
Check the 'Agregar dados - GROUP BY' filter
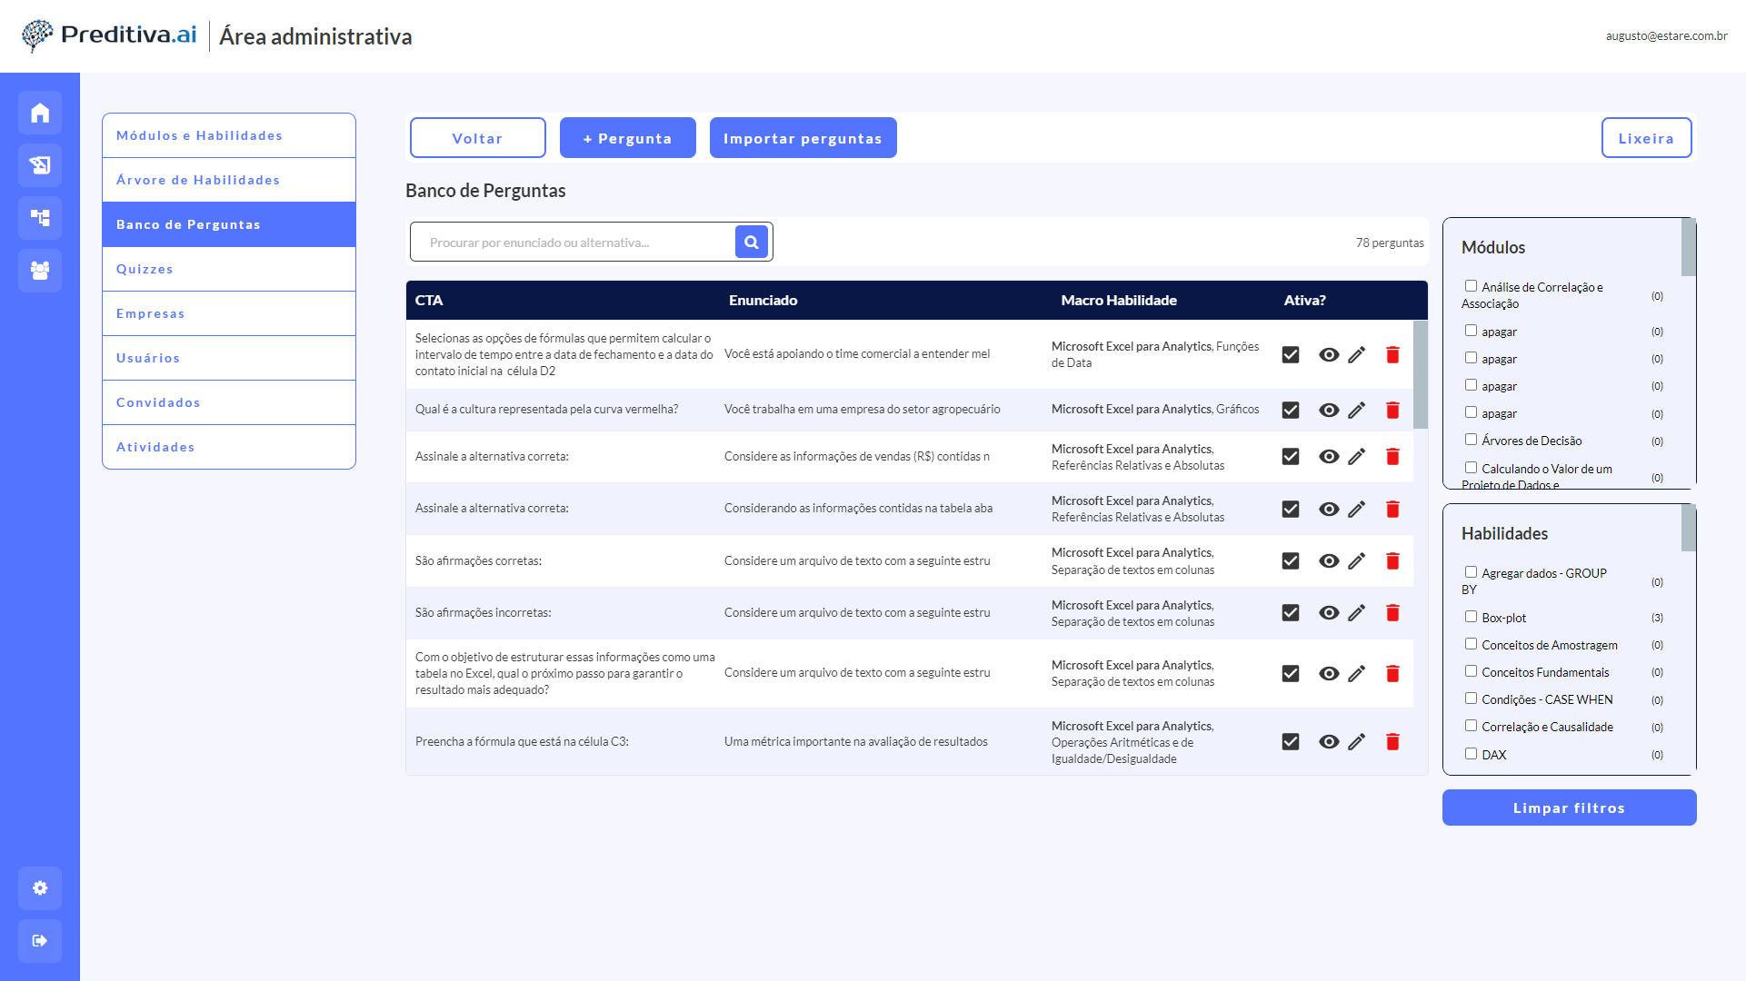pyautogui.click(x=1471, y=572)
